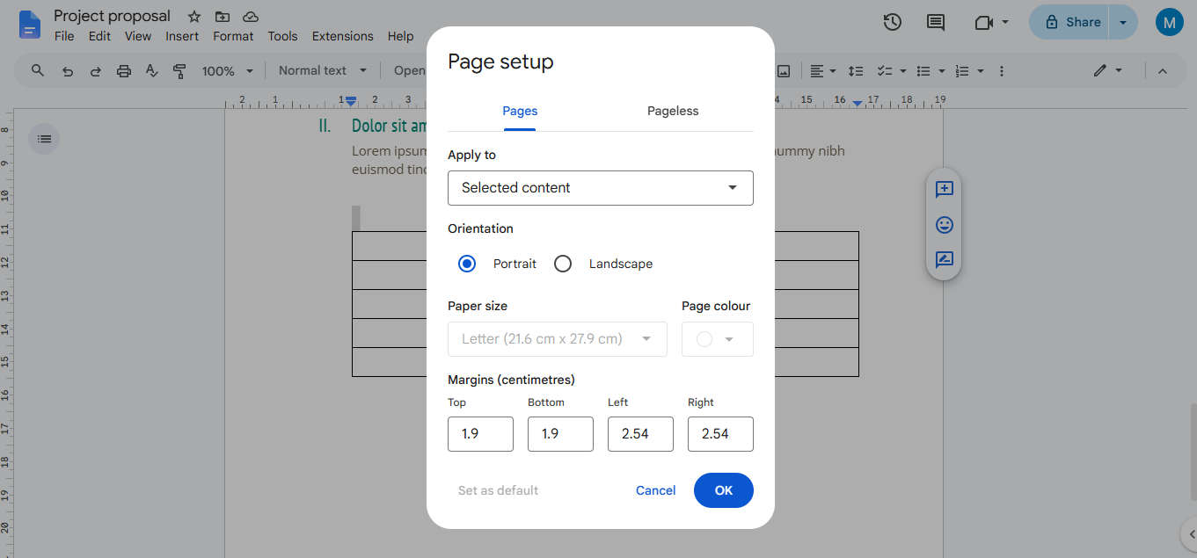Expand the video call dropdown arrow
Screen dimensions: 1197x558
tap(1005, 23)
